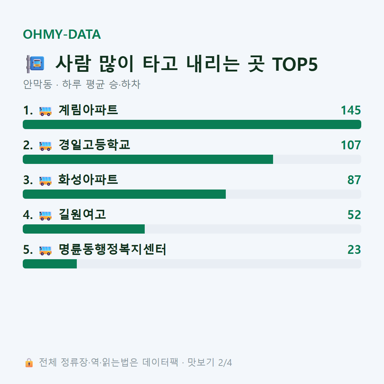Select the 경일고등학교 stop name

[94, 145]
